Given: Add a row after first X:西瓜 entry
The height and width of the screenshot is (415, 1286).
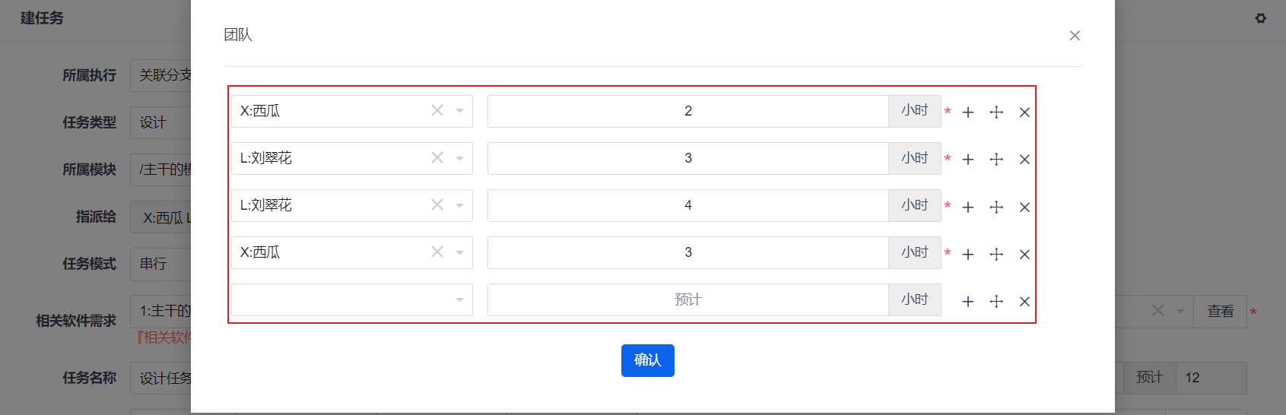Looking at the screenshot, I should 968,112.
